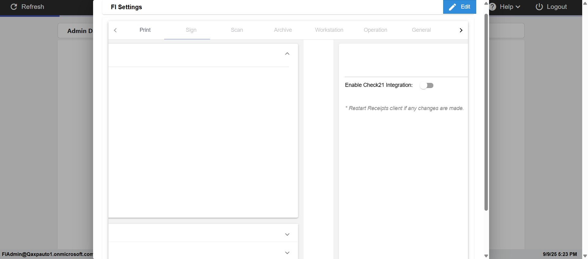The image size is (588, 259).
Task: Click the Admin D tab behind the dialog
Action: coord(80,31)
